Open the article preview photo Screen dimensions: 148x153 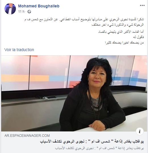point(74,93)
